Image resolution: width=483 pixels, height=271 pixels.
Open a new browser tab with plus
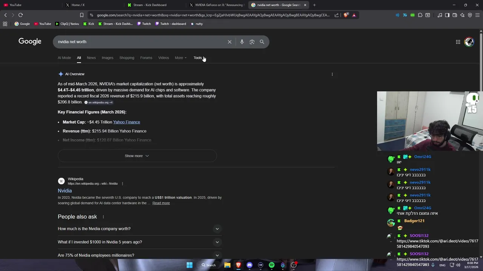[314, 5]
